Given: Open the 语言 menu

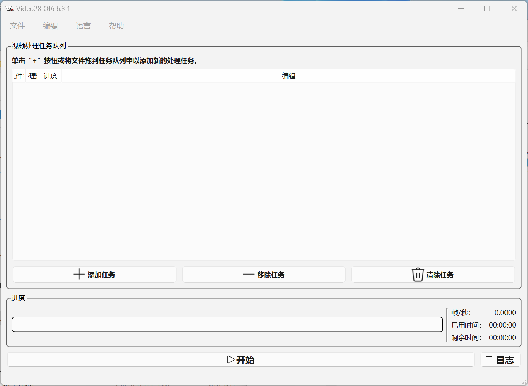Looking at the screenshot, I should pos(83,26).
